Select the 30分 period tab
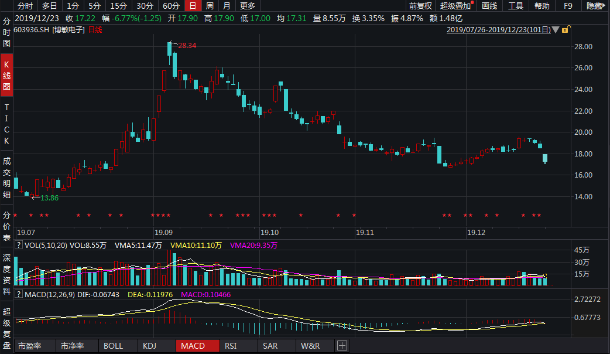Image resolution: width=610 pixels, height=354 pixels. tap(145, 6)
